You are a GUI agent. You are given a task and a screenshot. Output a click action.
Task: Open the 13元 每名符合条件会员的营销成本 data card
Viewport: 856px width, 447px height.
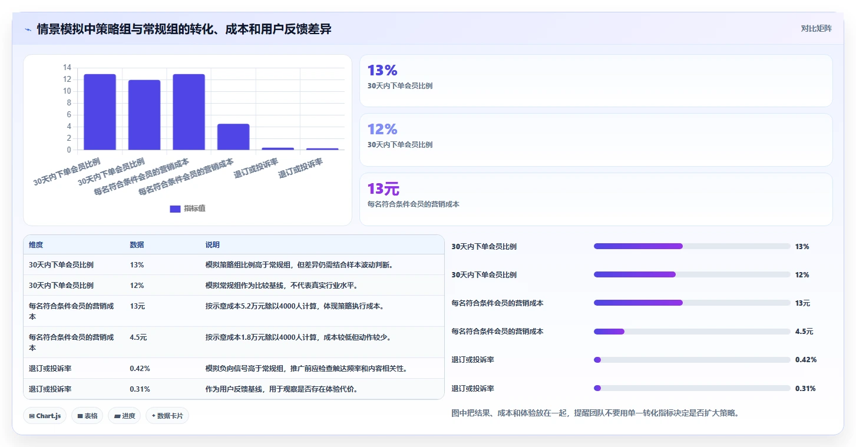pos(596,199)
